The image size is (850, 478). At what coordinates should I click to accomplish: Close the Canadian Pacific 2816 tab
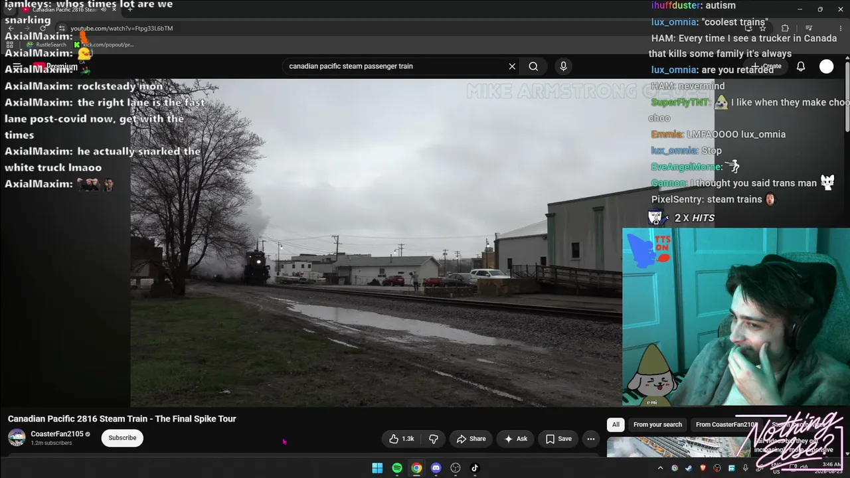tap(114, 9)
